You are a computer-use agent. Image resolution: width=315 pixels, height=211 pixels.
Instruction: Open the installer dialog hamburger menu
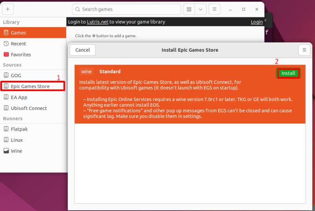[304, 50]
